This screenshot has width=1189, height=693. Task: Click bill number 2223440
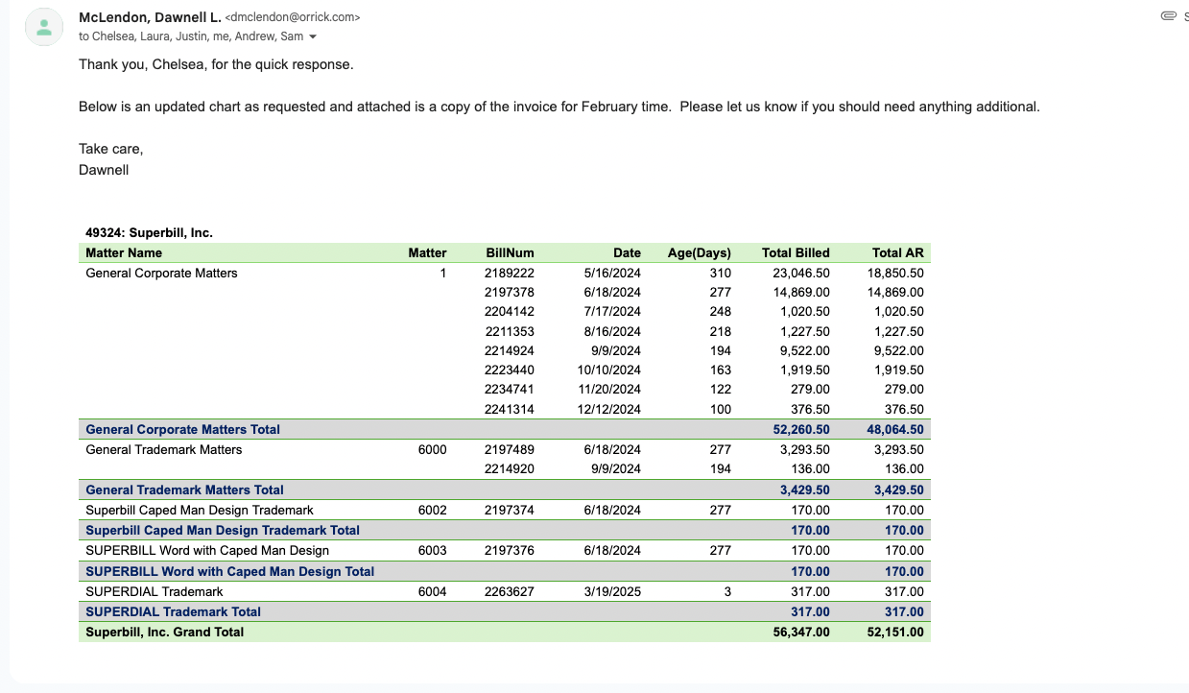point(510,370)
